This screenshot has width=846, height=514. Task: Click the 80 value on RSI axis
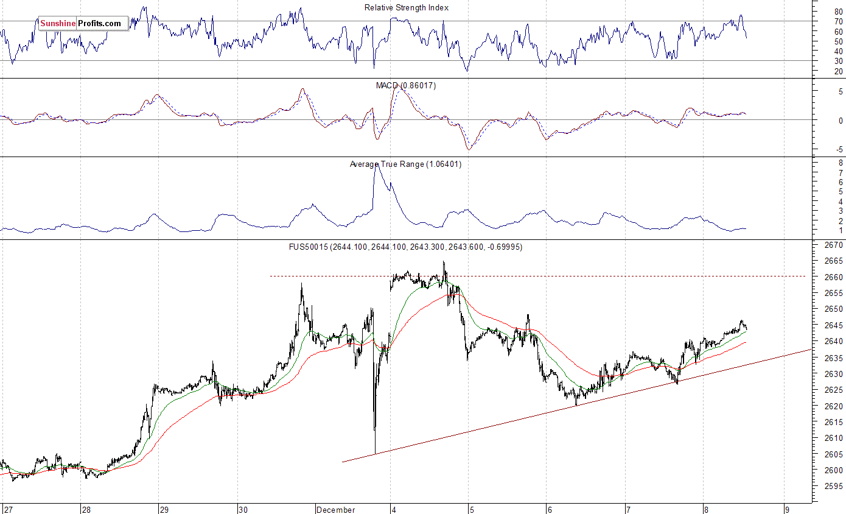click(839, 12)
